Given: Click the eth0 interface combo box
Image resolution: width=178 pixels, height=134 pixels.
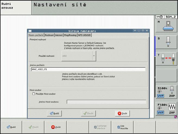Looking at the screenshot, I should 79,56.
